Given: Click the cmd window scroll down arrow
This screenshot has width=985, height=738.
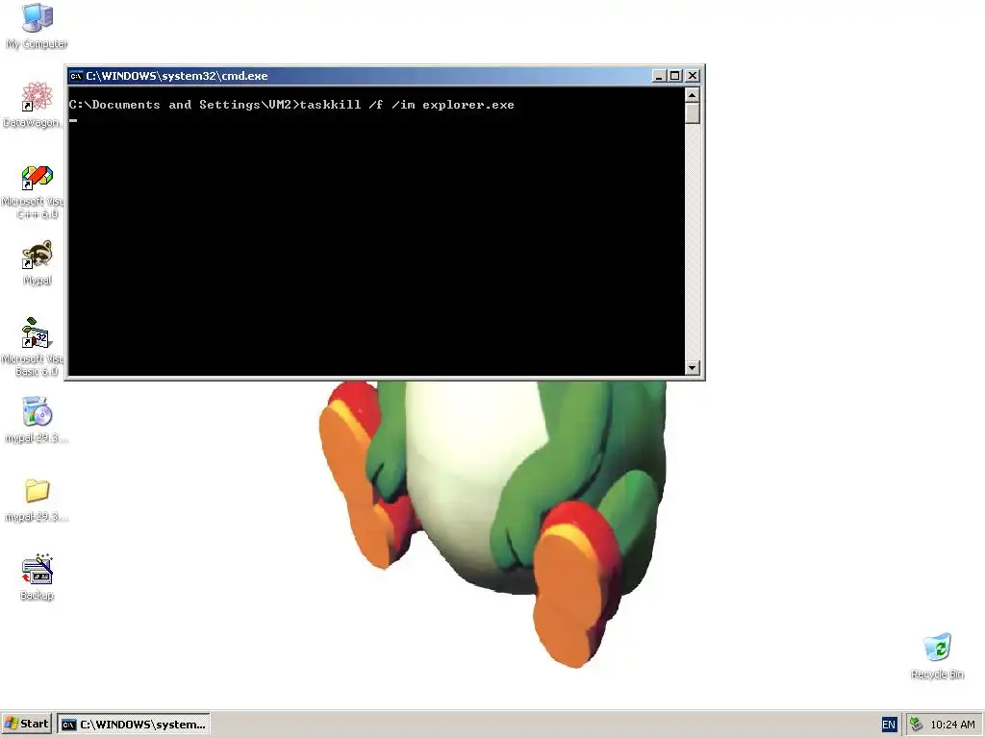Looking at the screenshot, I should [693, 368].
